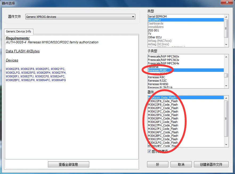The height and width of the screenshot is (174, 235).
Task: Uncheck the 显示隐藏项 checkbox
Action: click(x=149, y=151)
